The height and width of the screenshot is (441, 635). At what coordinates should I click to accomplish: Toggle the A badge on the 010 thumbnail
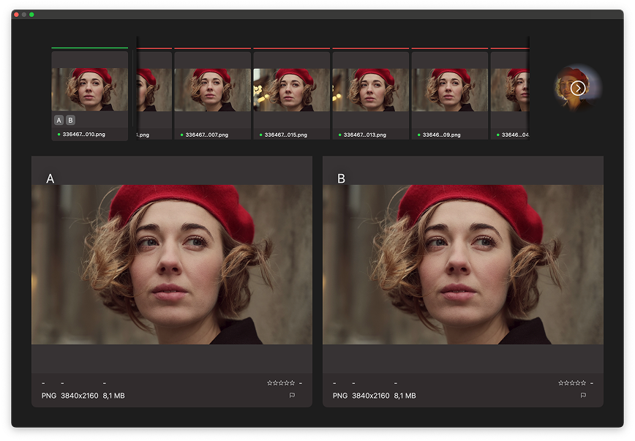pyautogui.click(x=59, y=120)
